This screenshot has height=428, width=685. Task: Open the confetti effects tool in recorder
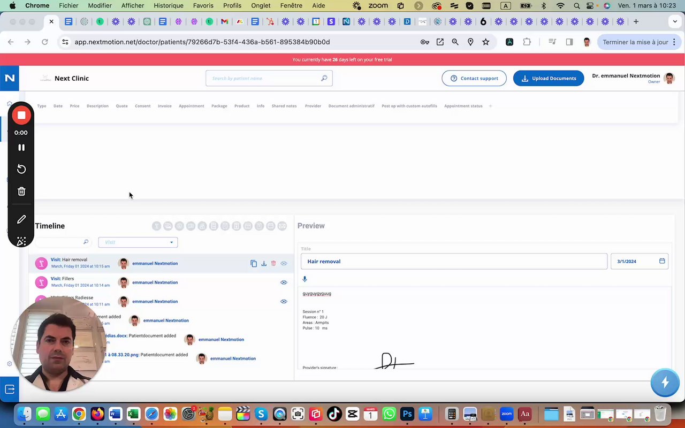point(21,241)
